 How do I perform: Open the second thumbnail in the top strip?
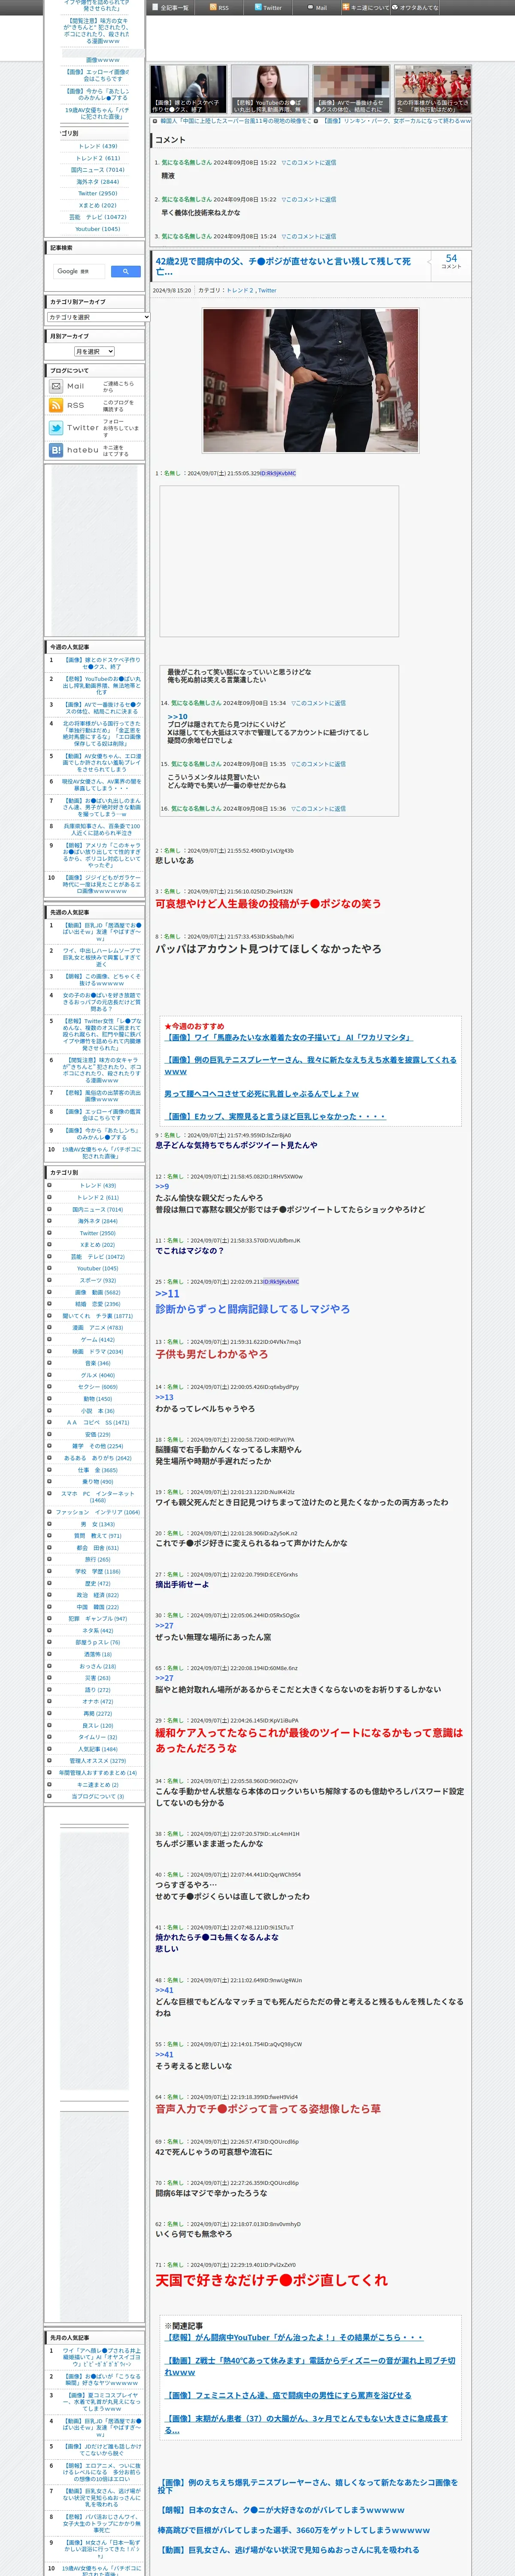pos(270,89)
